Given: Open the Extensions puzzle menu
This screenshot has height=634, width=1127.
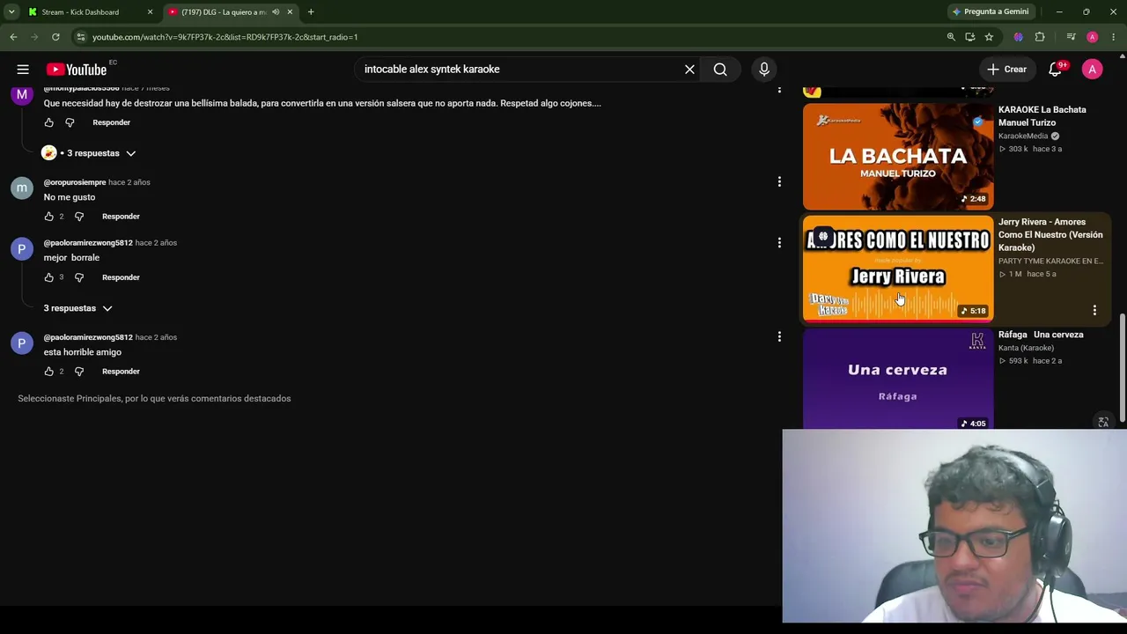Looking at the screenshot, I should point(1040,37).
